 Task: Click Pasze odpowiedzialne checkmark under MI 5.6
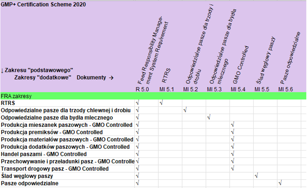point(280,183)
